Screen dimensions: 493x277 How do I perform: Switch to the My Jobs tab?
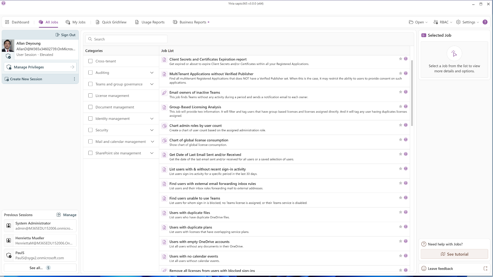(x=75, y=22)
